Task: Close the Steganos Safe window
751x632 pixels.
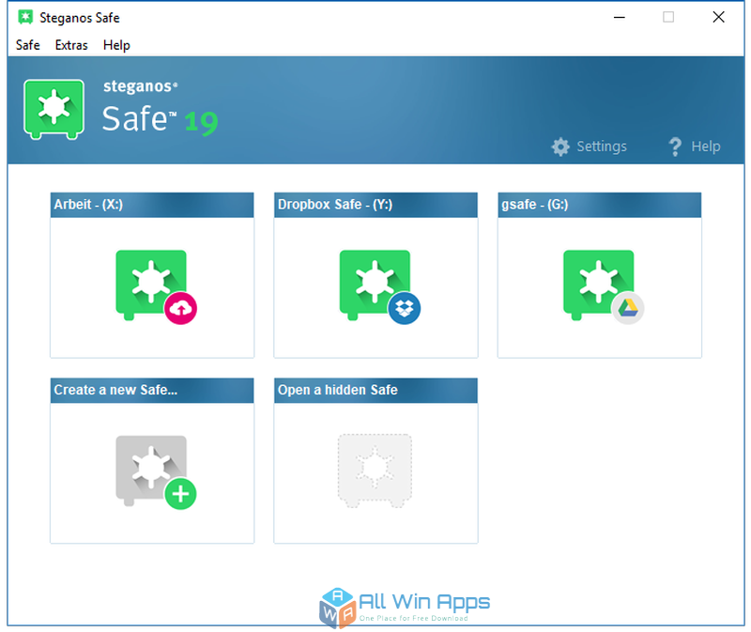Action: [x=718, y=17]
